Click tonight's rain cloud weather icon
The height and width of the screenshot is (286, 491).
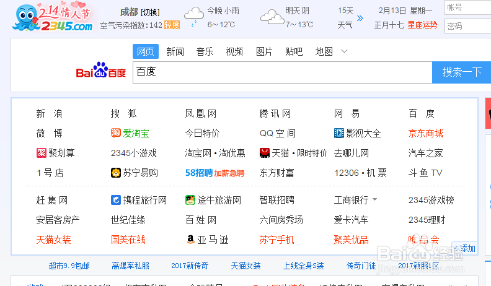click(194, 17)
